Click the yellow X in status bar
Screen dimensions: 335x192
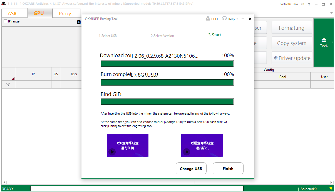[331, 188]
